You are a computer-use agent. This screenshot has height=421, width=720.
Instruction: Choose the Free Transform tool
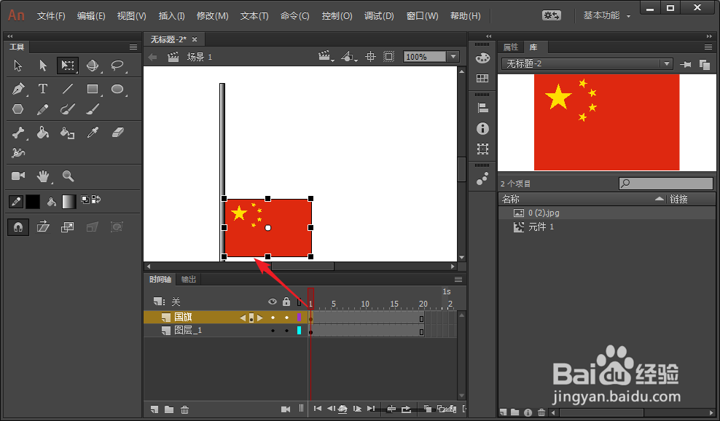[68, 66]
